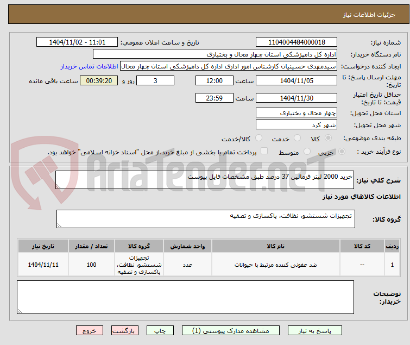Click the شماره نیاز number field

(297, 42)
